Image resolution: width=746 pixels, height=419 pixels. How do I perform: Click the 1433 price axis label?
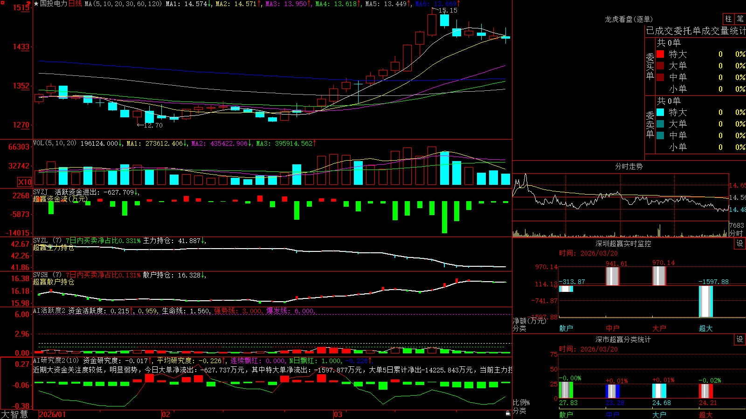(x=21, y=47)
